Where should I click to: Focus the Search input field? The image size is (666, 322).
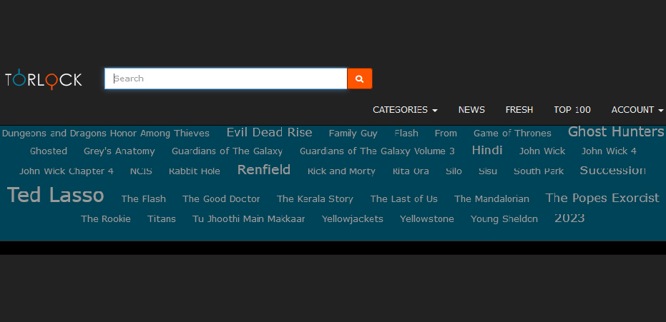[x=226, y=79]
